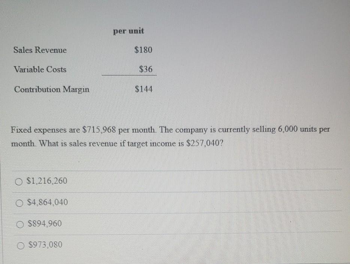
Task: Click the Sales Revenue row label
Action: pyautogui.click(x=40, y=50)
